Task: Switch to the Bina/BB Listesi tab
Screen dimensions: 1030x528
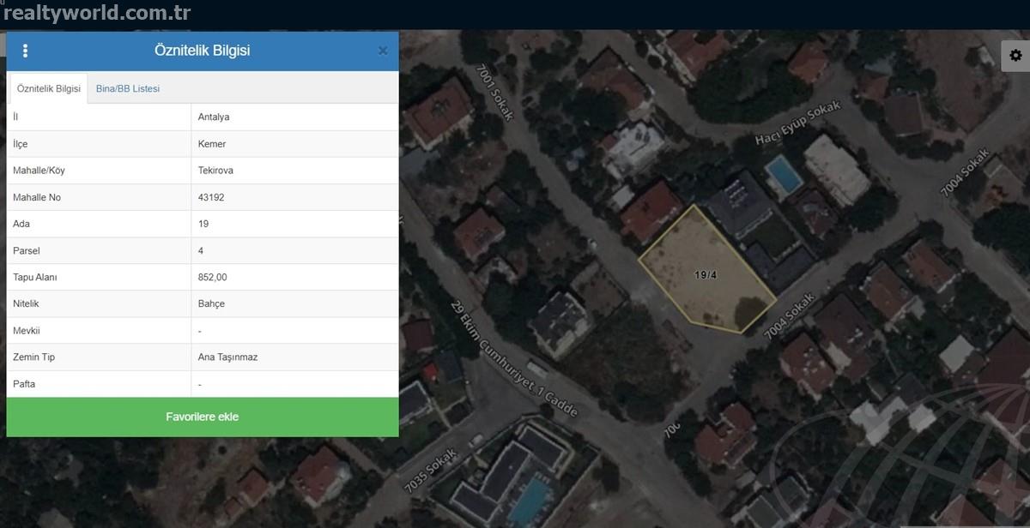Action: 128,88
